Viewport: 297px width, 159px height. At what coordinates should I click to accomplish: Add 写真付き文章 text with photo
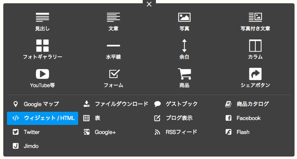(x=255, y=22)
